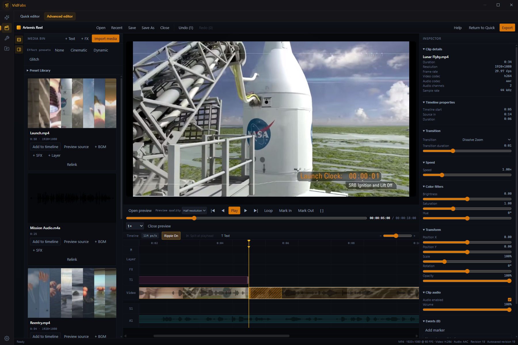
Task: Click Save As in the menu
Action: pyautogui.click(x=148, y=28)
